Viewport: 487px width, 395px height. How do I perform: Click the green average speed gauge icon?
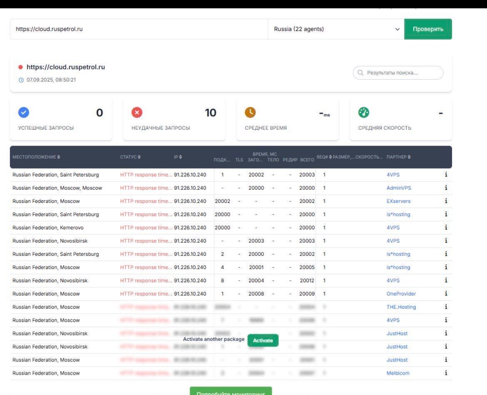point(364,113)
